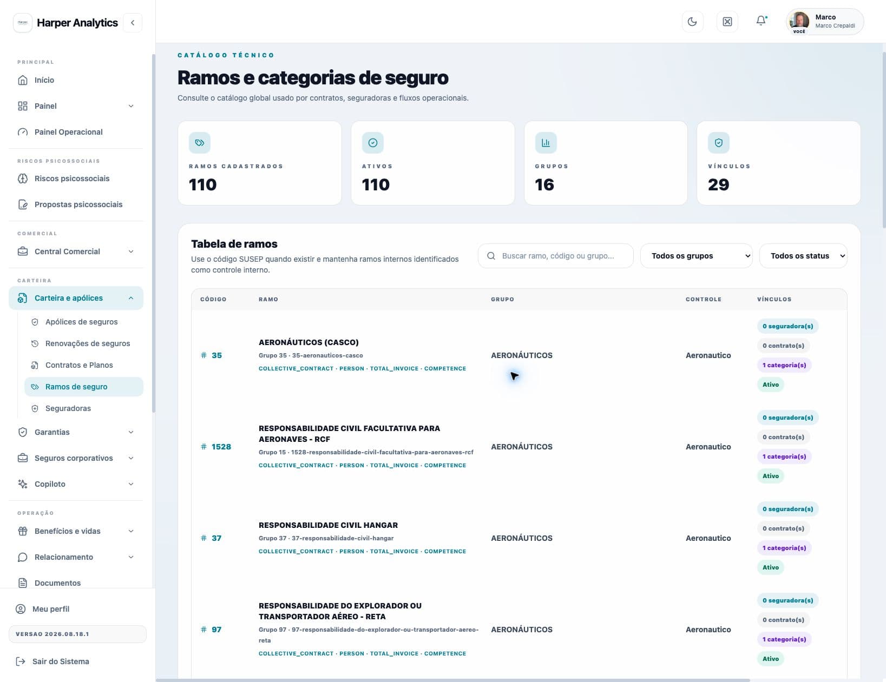Image resolution: width=886 pixels, height=682 pixels.
Task: Expand the Painel submenu chevron
Action: (131, 106)
